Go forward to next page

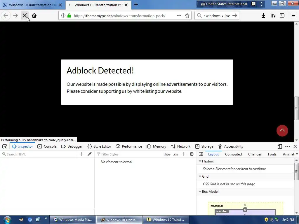coord(15,15)
